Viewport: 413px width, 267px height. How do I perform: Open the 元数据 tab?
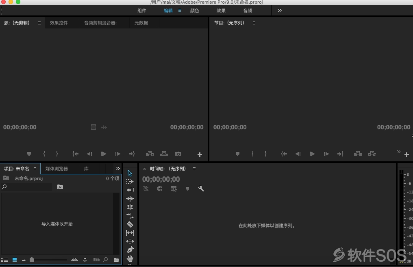point(141,23)
